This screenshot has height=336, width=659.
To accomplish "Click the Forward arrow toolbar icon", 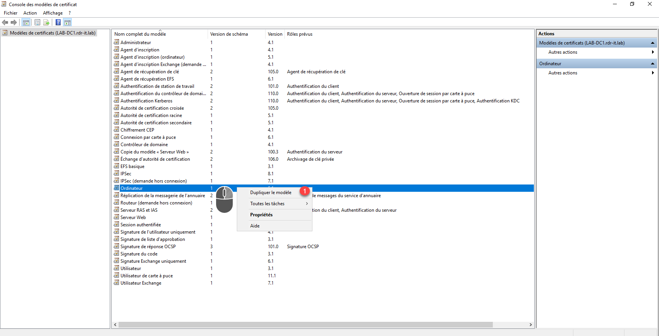I will click(x=14, y=23).
